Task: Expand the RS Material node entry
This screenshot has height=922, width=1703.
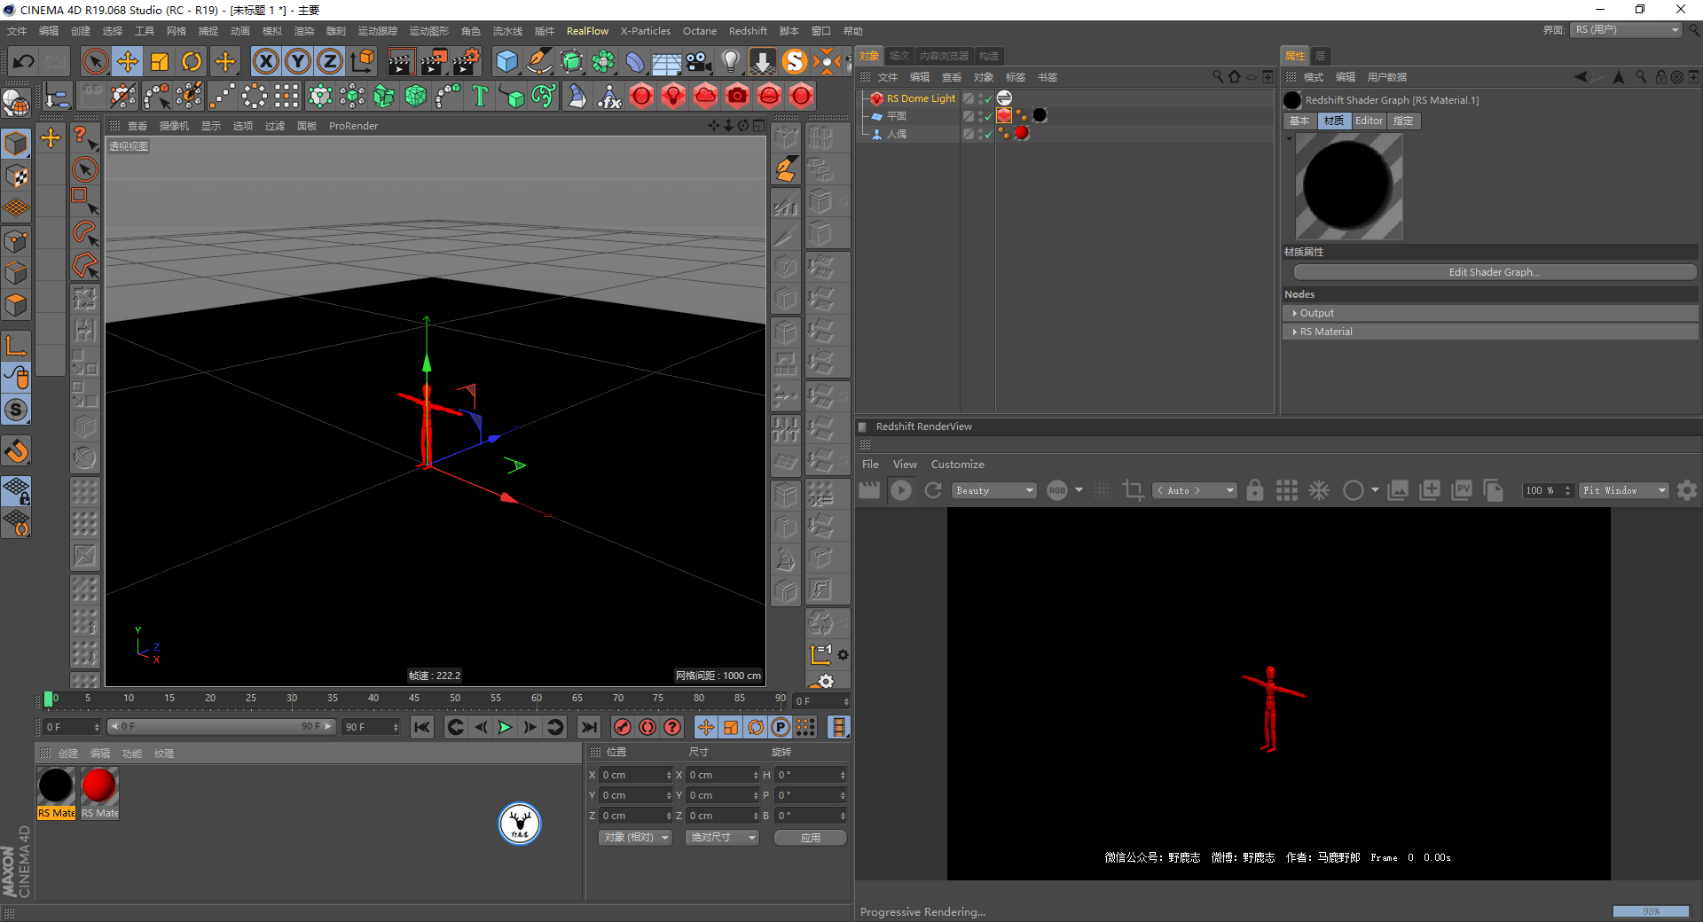Action: [1295, 332]
